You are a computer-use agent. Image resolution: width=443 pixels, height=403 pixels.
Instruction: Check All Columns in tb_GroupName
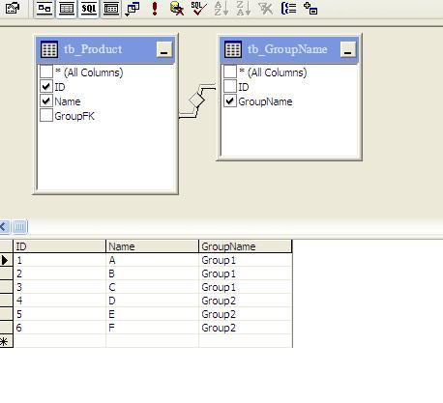(230, 72)
